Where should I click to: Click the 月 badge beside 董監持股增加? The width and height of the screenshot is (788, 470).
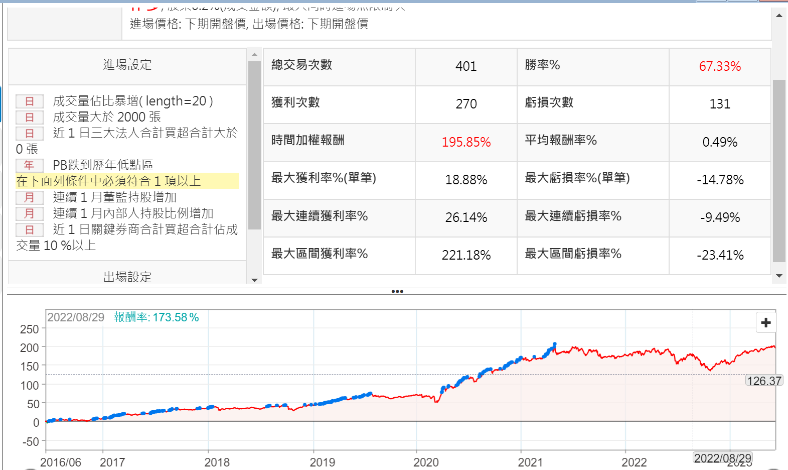(29, 197)
